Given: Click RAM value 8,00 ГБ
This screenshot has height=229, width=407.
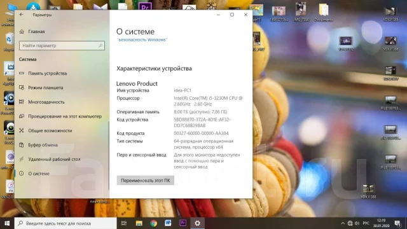Looking at the screenshot, I should point(200,112).
